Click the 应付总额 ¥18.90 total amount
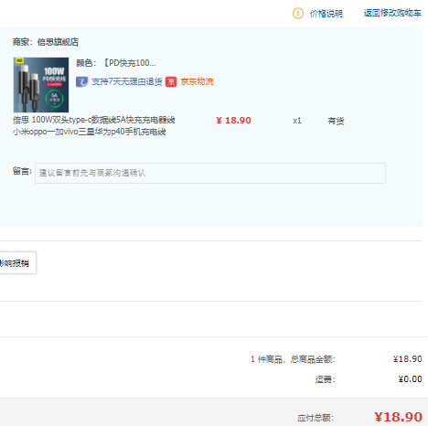 398,417
